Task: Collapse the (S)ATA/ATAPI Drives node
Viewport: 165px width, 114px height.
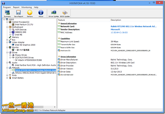Action: pyautogui.click(x=10, y=57)
